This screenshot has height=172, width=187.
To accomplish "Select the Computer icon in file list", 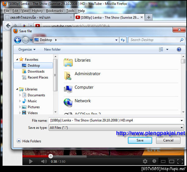I will click(68, 89).
